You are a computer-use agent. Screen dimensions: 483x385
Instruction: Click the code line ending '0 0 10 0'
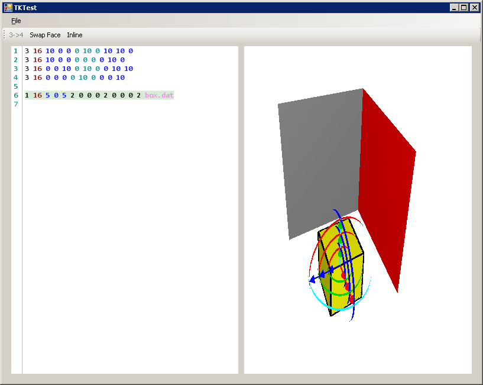click(75, 60)
